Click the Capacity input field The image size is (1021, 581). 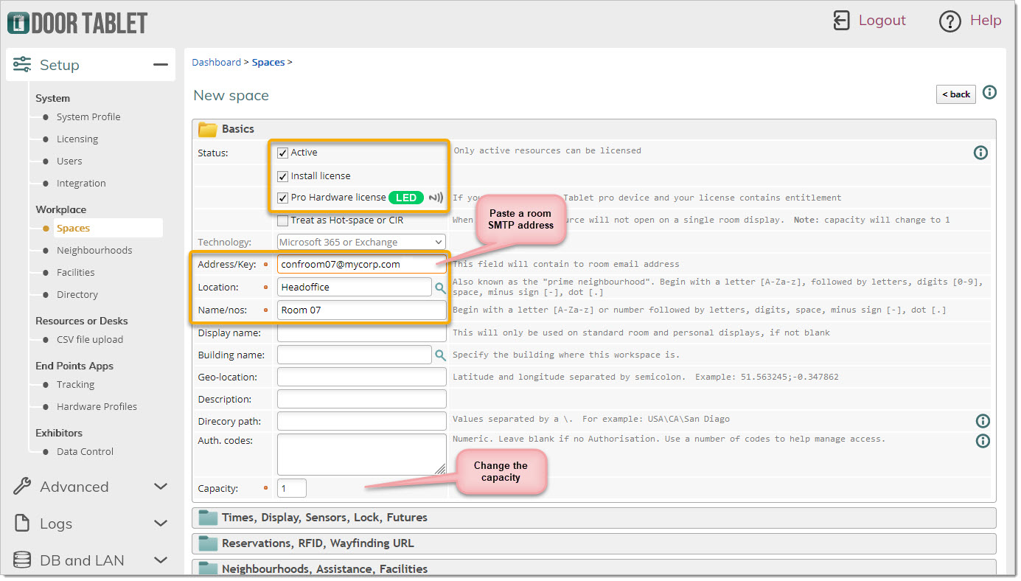[x=292, y=488]
